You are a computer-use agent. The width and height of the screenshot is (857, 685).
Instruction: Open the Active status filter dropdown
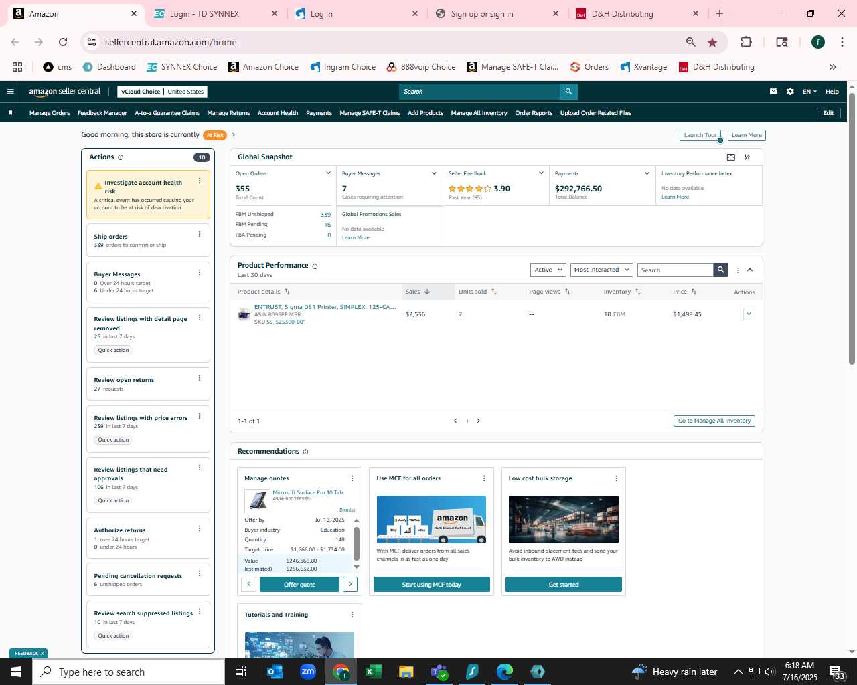click(x=548, y=270)
